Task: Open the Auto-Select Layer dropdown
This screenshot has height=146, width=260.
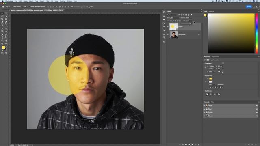Action: pyautogui.click(x=25, y=7)
